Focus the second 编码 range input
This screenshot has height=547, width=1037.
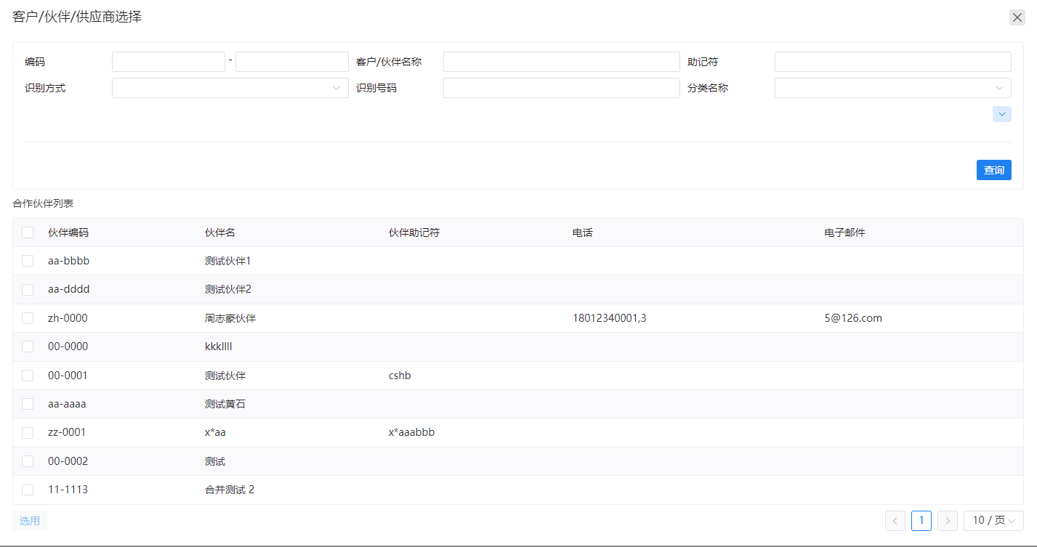point(292,62)
